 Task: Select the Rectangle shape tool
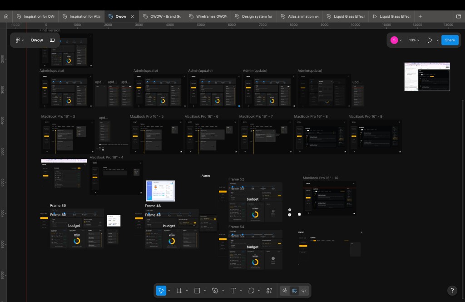tap(197, 291)
